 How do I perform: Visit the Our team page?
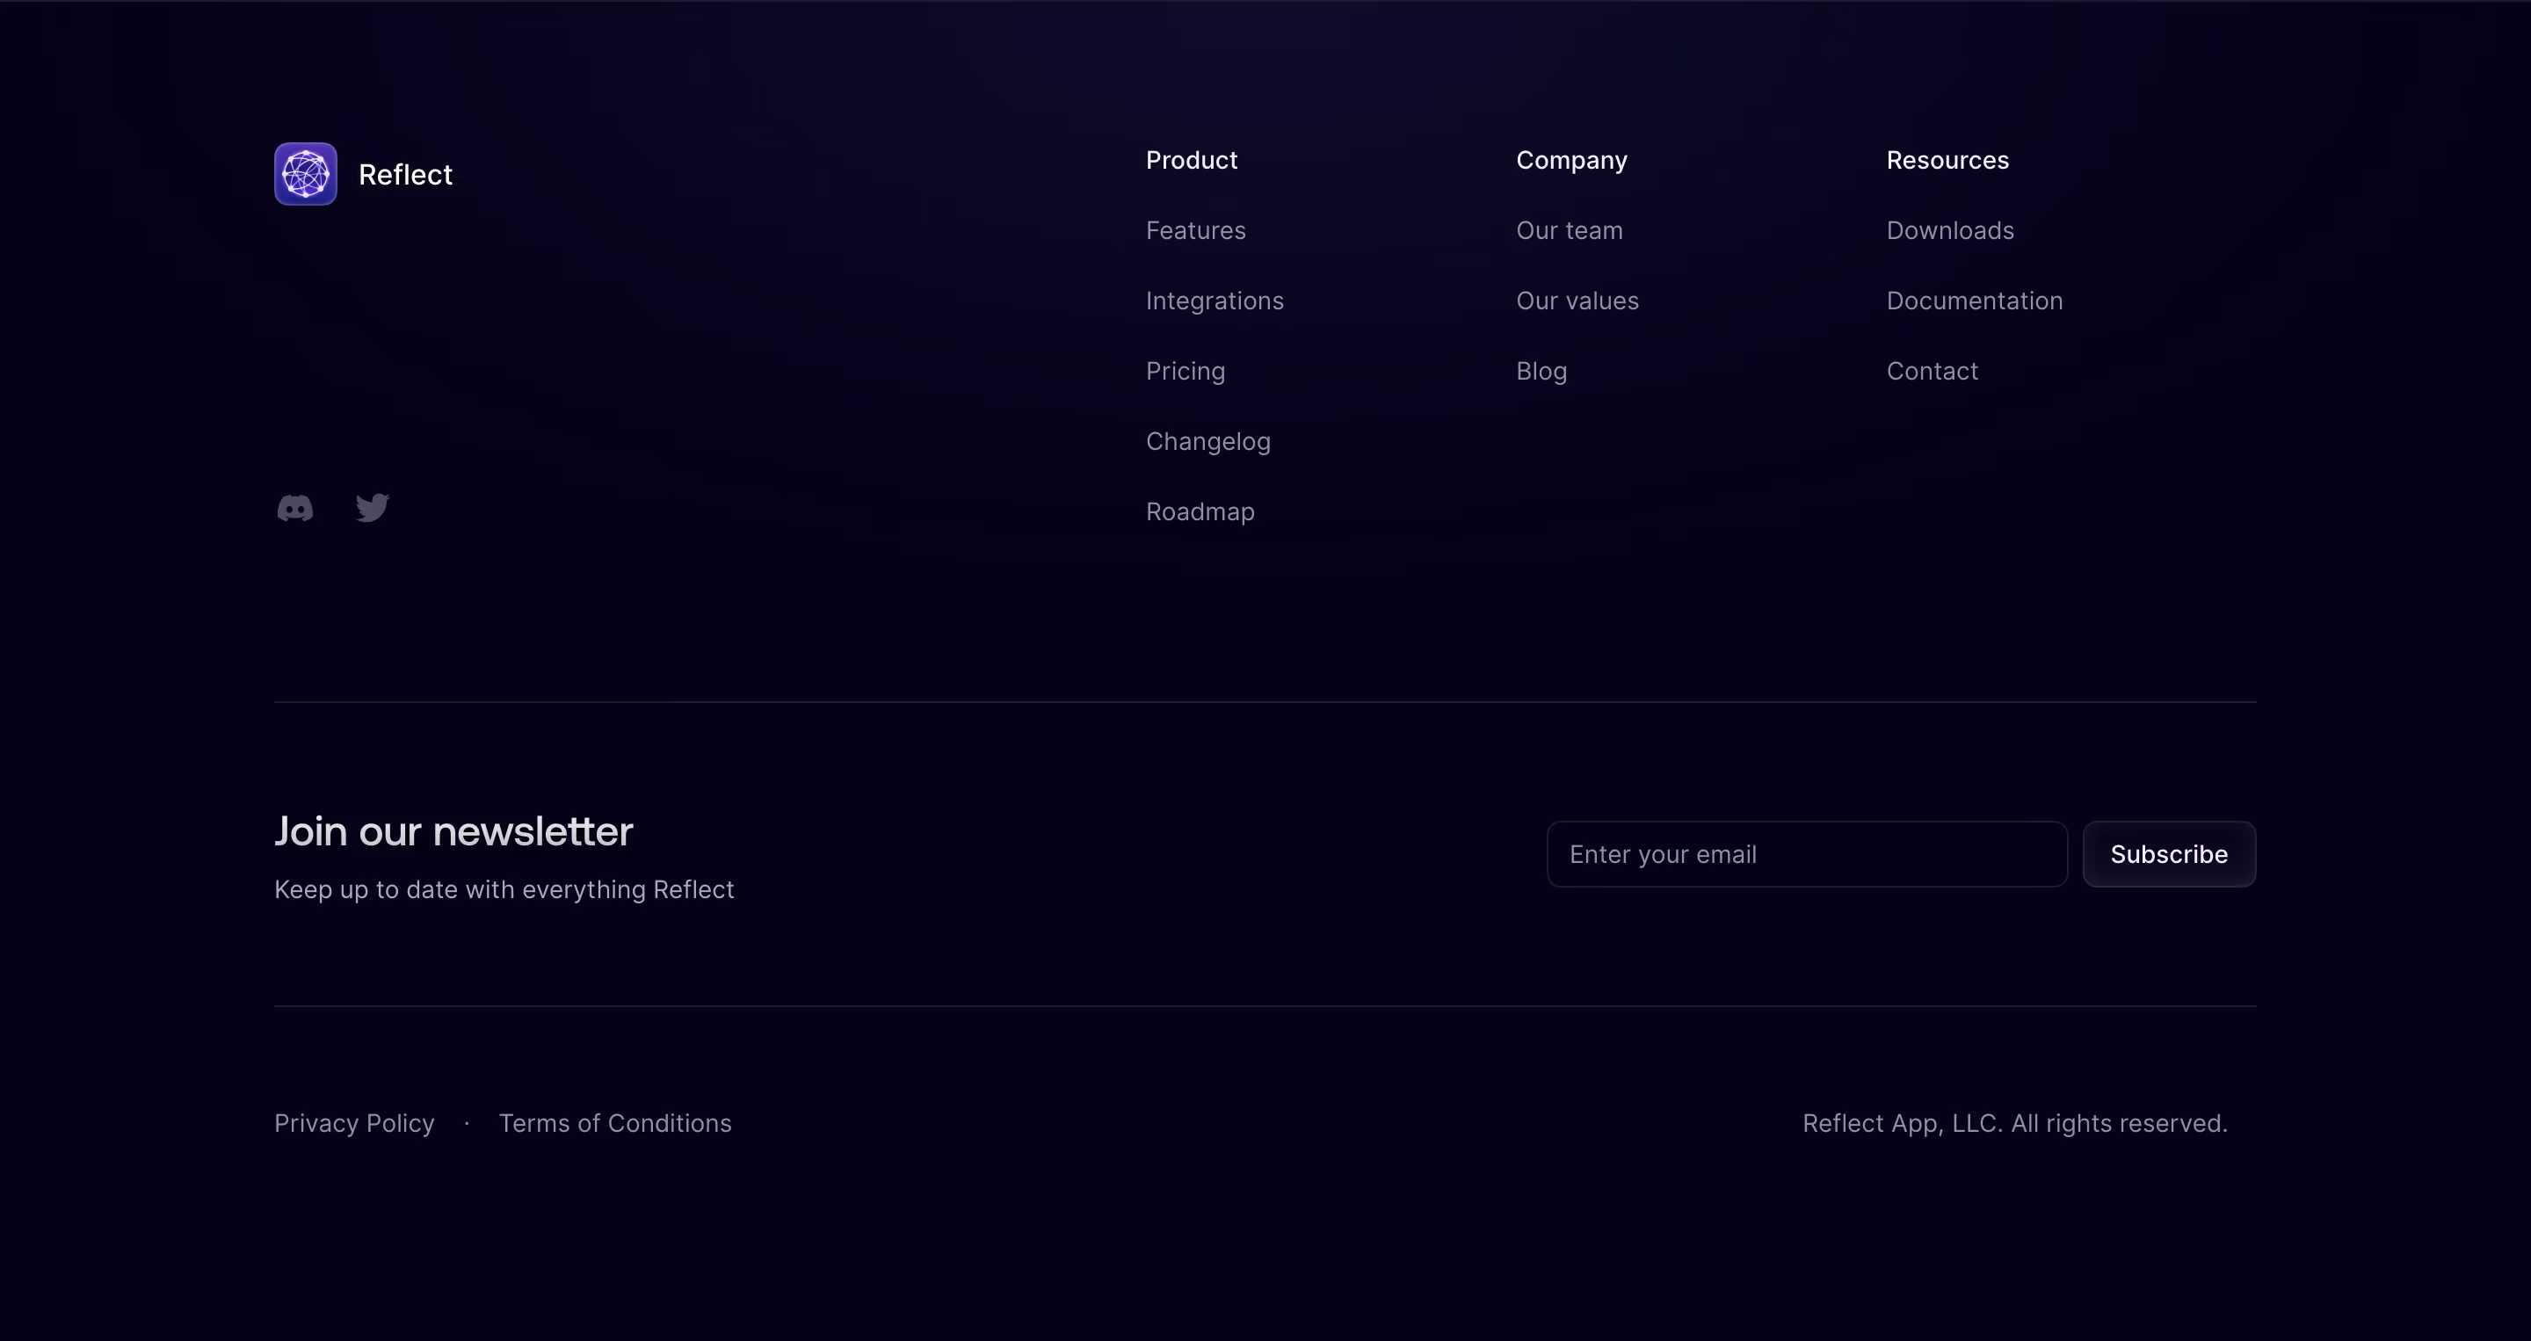coord(1569,231)
